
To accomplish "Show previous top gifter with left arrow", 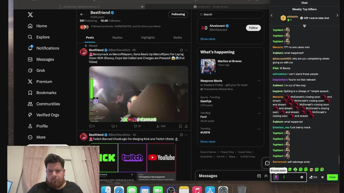I will [272, 16].
